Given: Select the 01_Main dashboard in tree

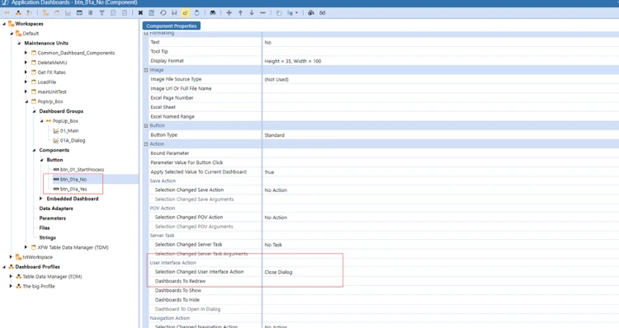Looking at the screenshot, I should tap(69, 131).
